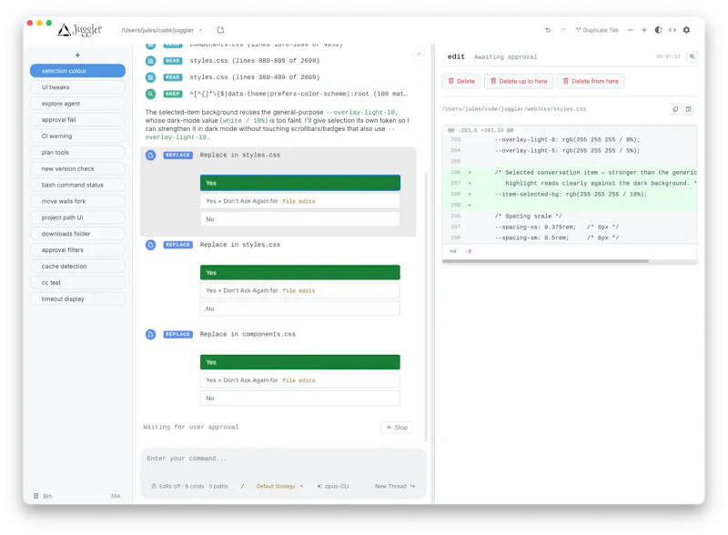Screen dimensions: 728x535
Task: Open the 'approval filters' conversation
Action: point(77,250)
